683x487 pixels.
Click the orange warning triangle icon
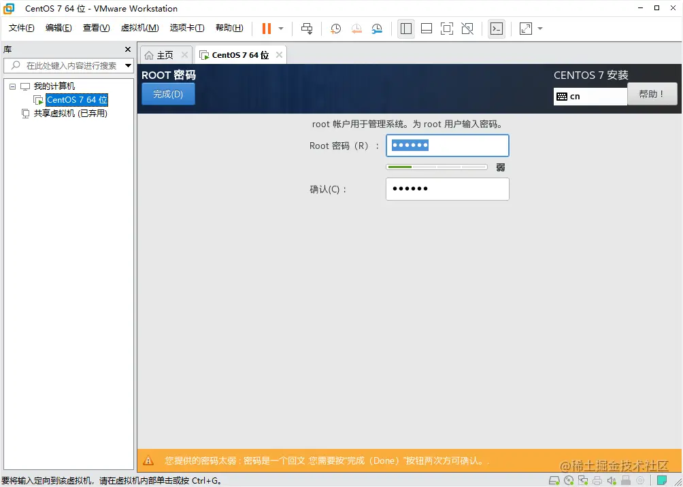pyautogui.click(x=148, y=460)
